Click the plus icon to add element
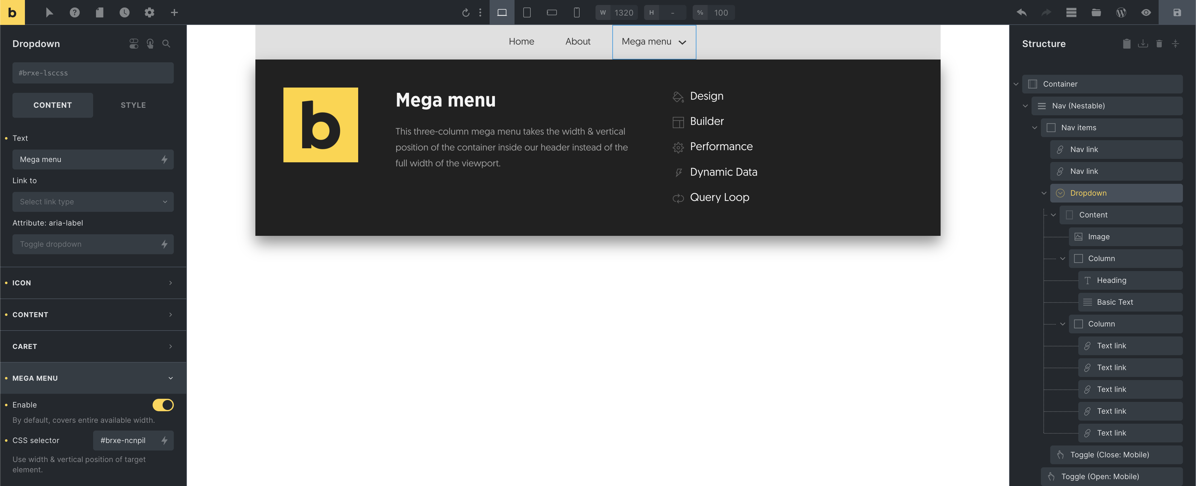This screenshot has height=486, width=1196. pos(174,12)
